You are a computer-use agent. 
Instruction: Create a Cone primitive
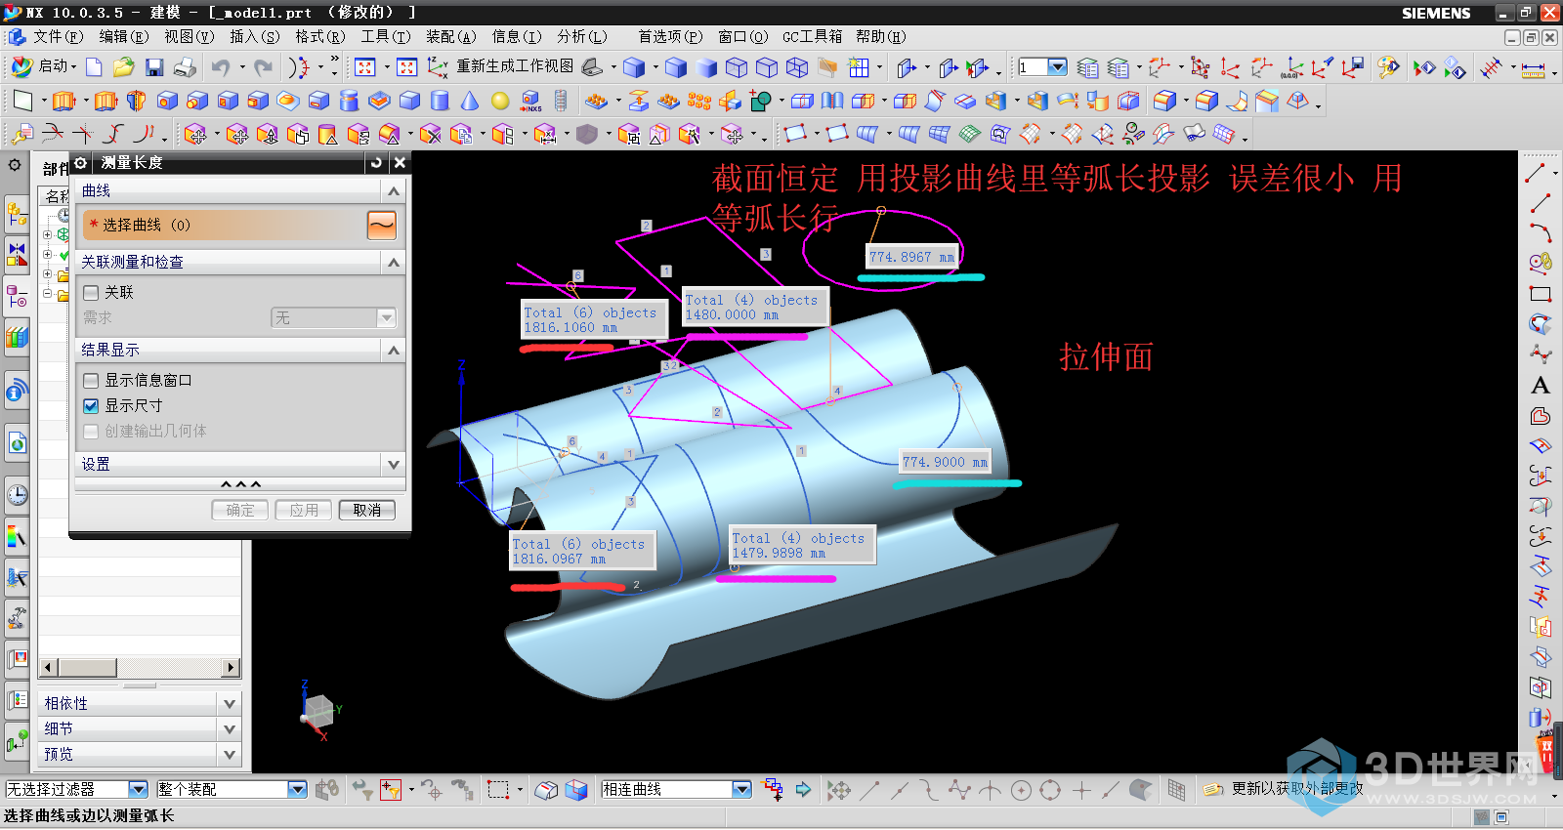click(470, 101)
